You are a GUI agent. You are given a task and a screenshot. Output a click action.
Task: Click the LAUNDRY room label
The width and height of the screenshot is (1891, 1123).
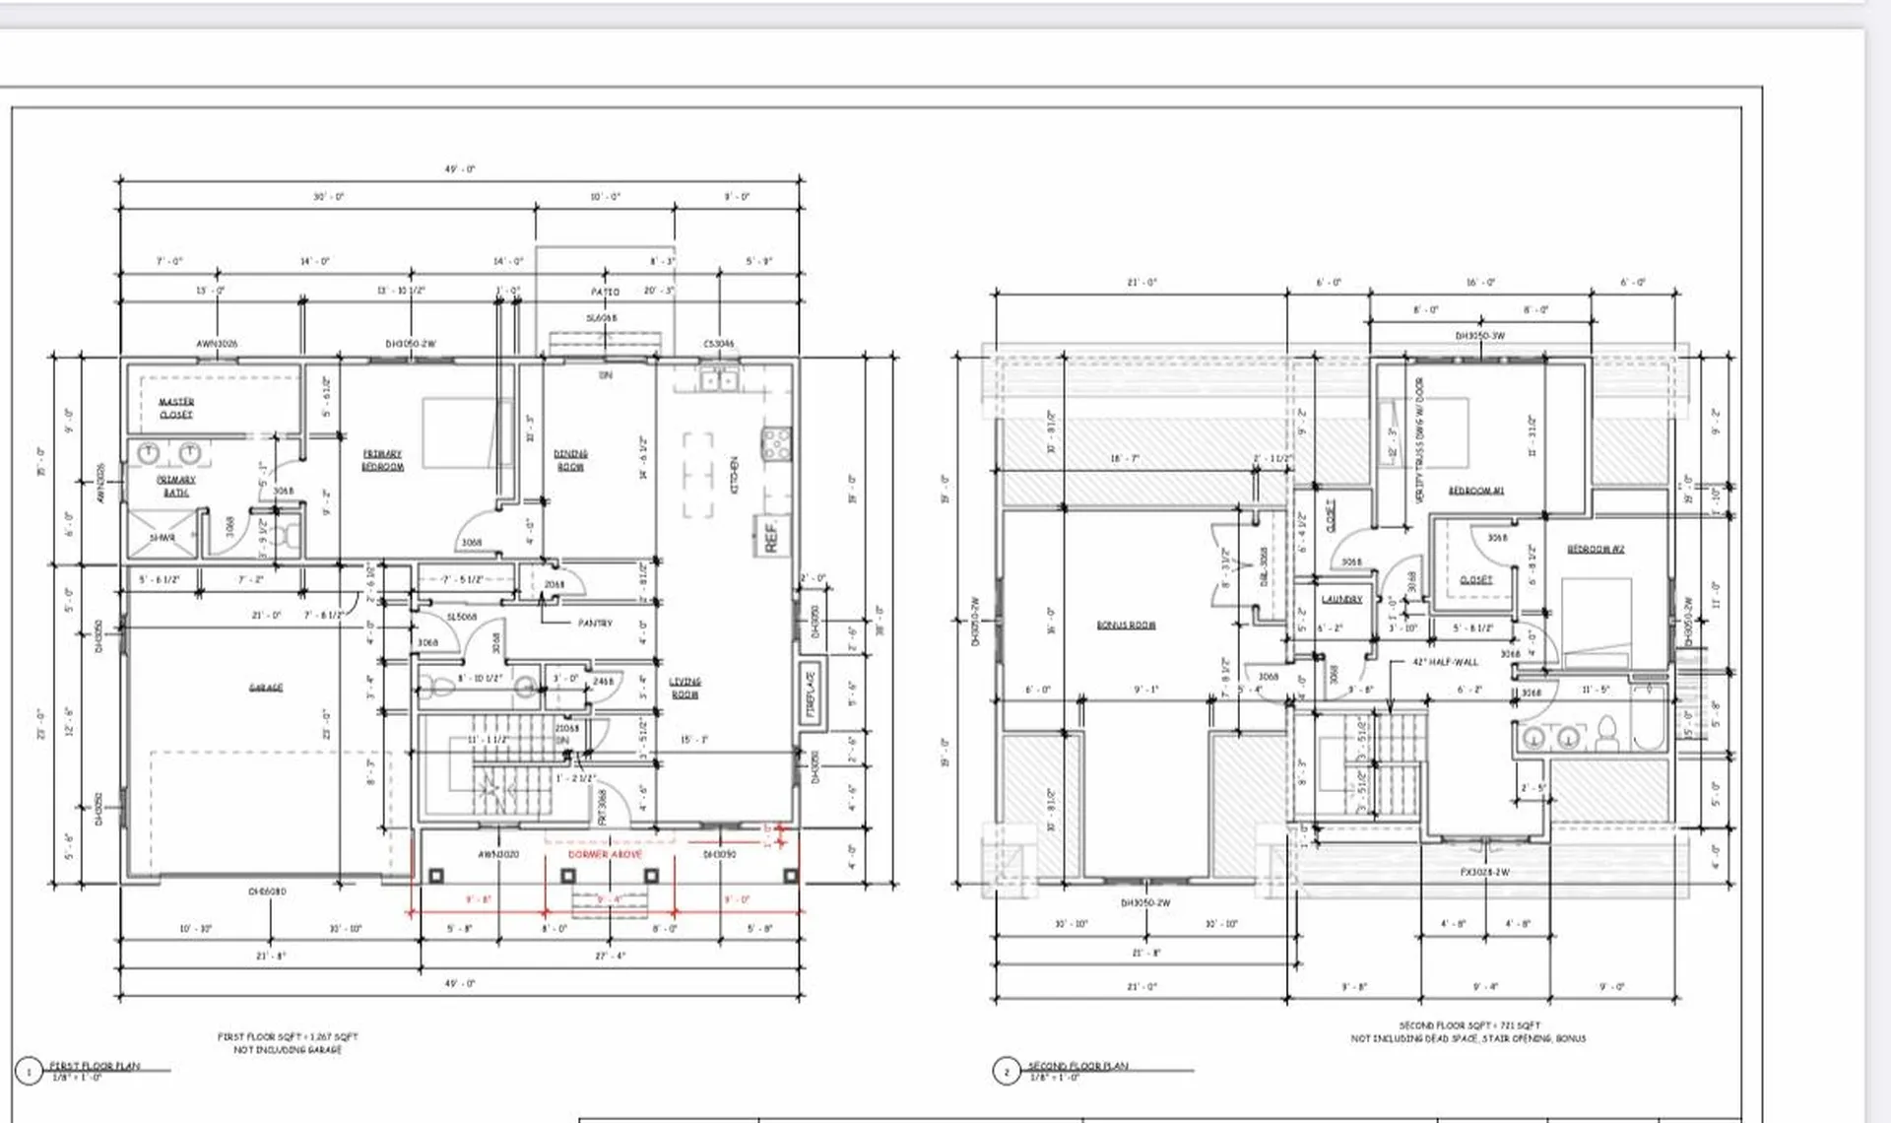pos(1341,599)
